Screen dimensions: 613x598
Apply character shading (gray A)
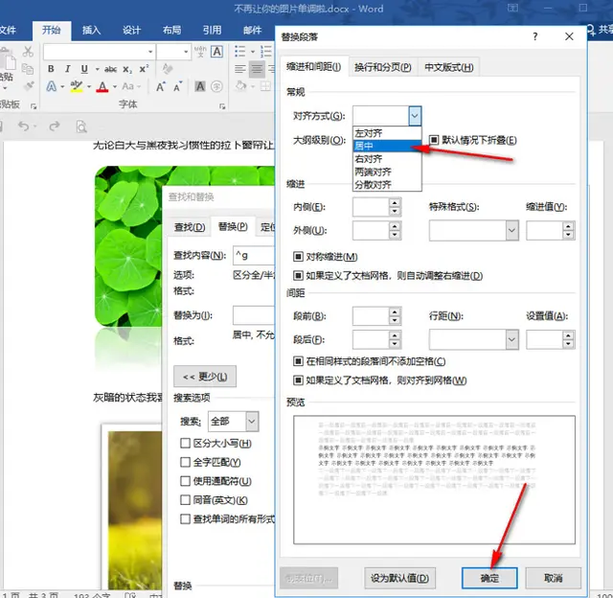pyautogui.click(x=200, y=86)
